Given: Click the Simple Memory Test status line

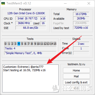Looking at the screenshot, I should click(x=30, y=53).
